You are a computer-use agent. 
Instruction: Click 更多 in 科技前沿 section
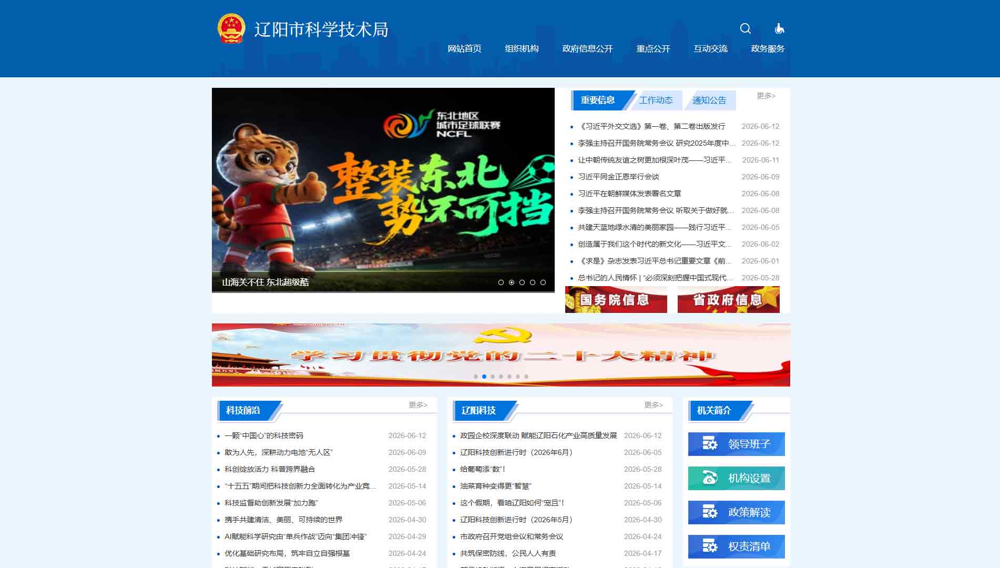click(418, 405)
